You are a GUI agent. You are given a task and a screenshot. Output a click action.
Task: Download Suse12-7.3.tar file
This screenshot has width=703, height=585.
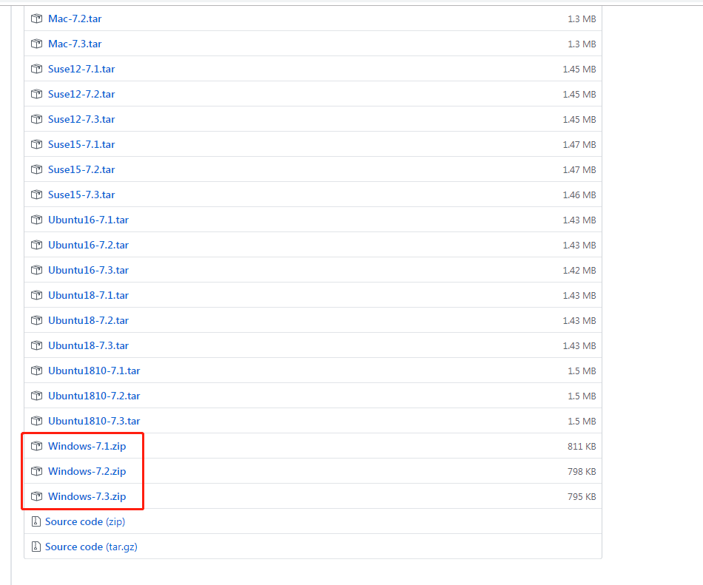click(81, 119)
